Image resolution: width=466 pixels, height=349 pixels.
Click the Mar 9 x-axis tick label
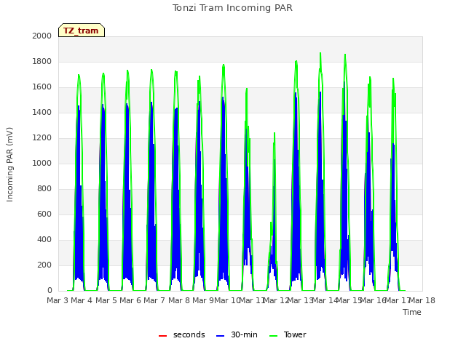tap(203, 300)
